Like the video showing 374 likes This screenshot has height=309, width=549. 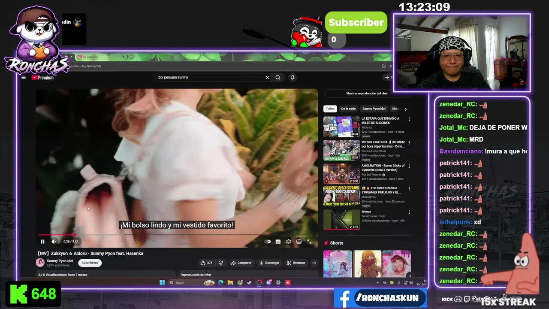pos(207,263)
